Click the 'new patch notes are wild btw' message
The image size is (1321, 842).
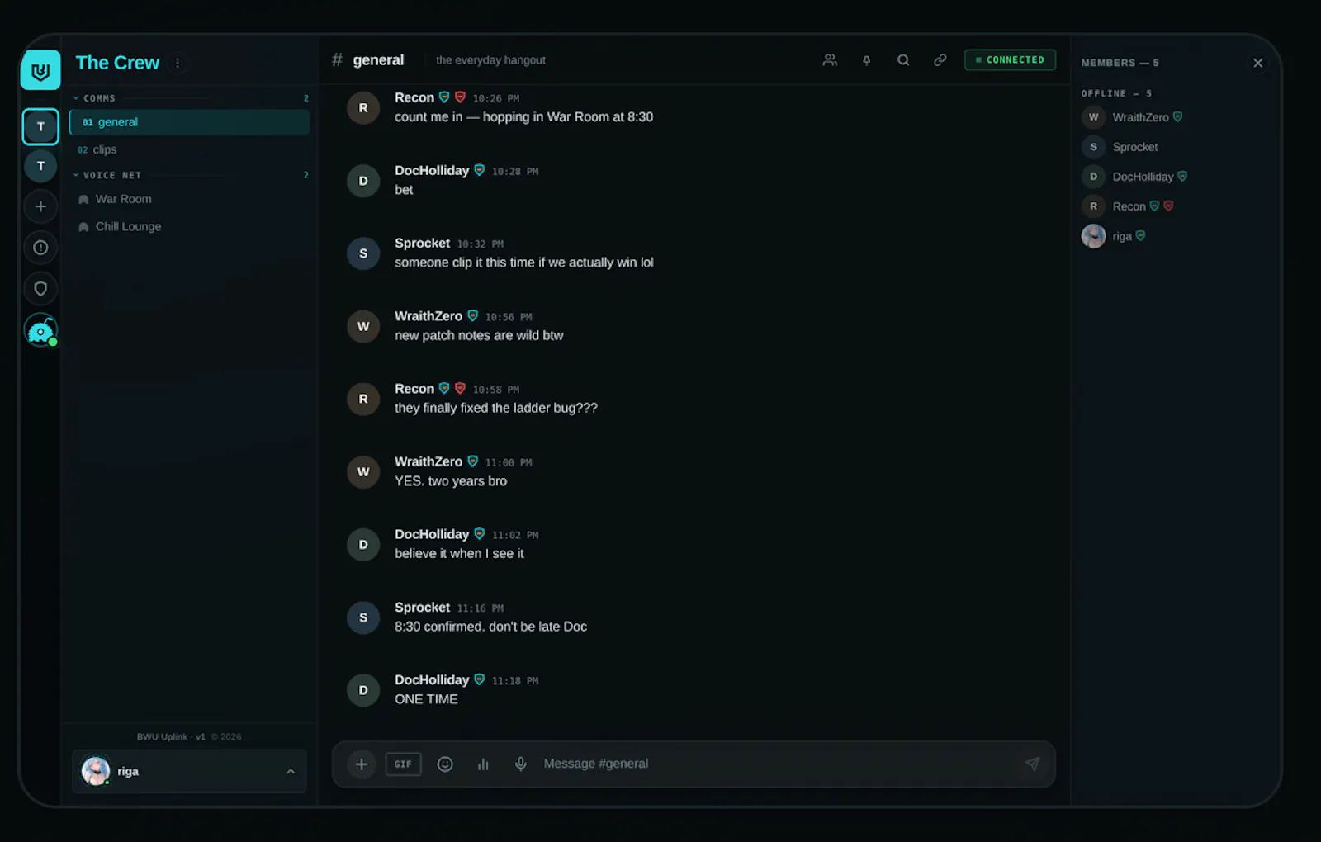(479, 336)
